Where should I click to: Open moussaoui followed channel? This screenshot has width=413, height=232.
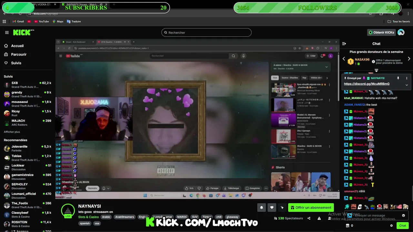[x=27, y=104]
